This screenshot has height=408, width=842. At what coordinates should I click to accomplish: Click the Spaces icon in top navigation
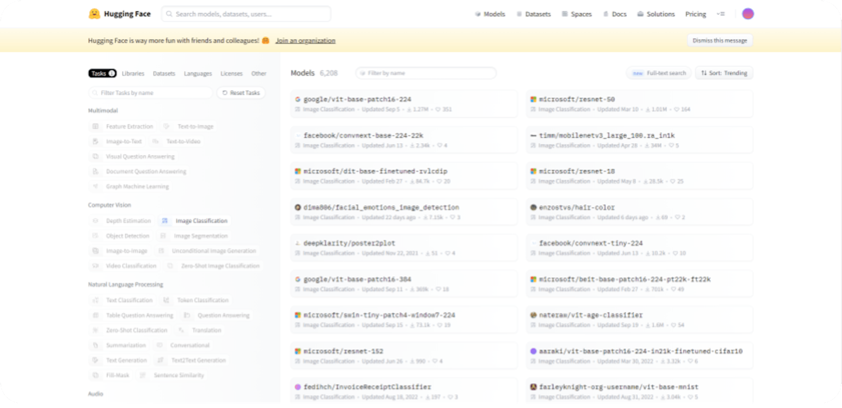pos(564,14)
